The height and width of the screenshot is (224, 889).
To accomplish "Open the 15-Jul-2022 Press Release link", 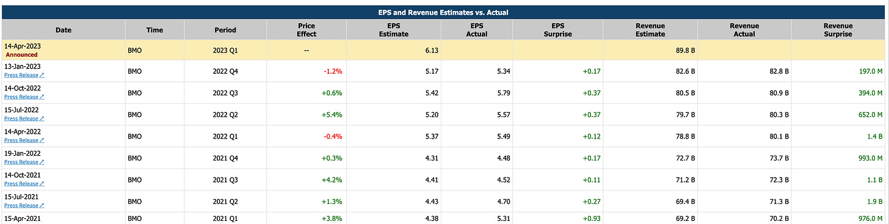I will [24, 118].
